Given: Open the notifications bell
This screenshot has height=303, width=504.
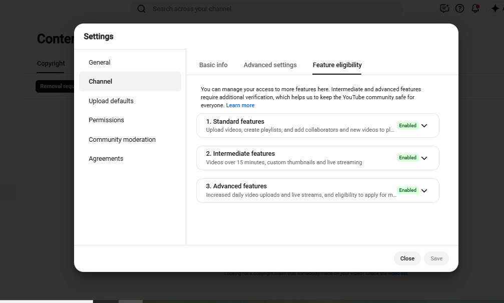Looking at the screenshot, I should (475, 9).
